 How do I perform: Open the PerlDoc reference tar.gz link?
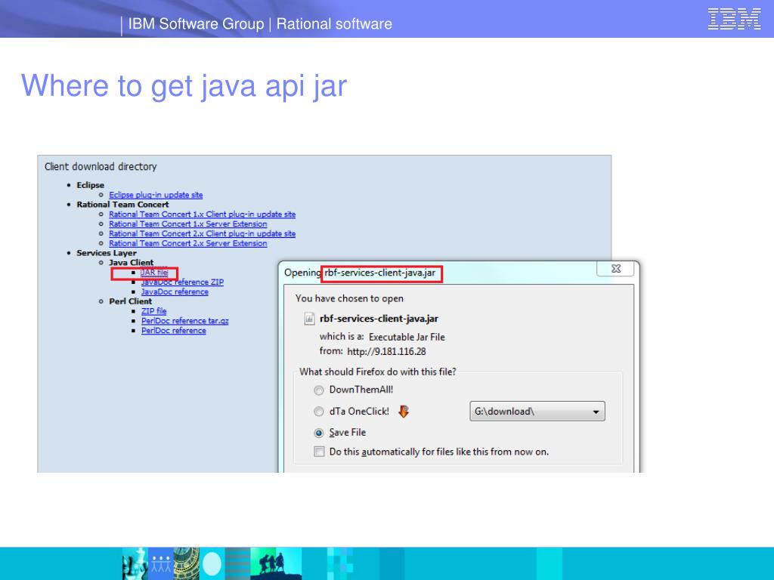pyautogui.click(x=184, y=321)
